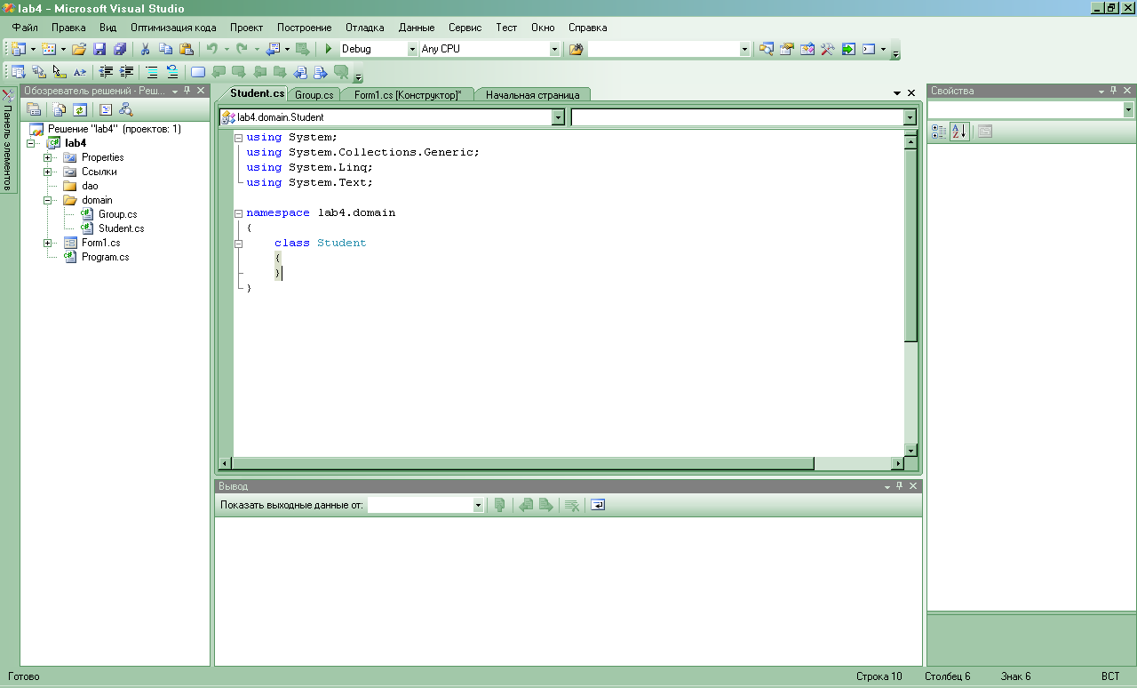Click the Save All icon
This screenshot has height=688, width=1137.
click(x=119, y=49)
